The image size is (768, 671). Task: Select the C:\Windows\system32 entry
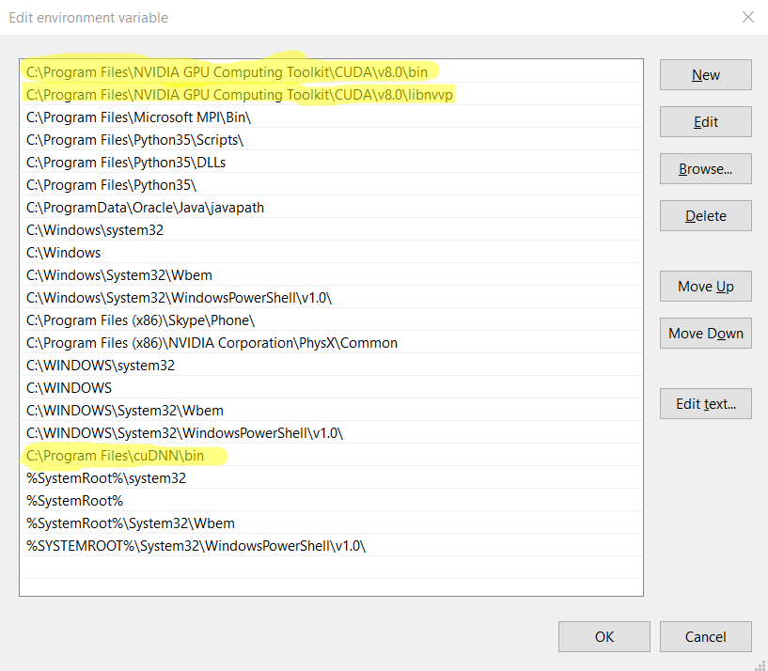coord(331,229)
